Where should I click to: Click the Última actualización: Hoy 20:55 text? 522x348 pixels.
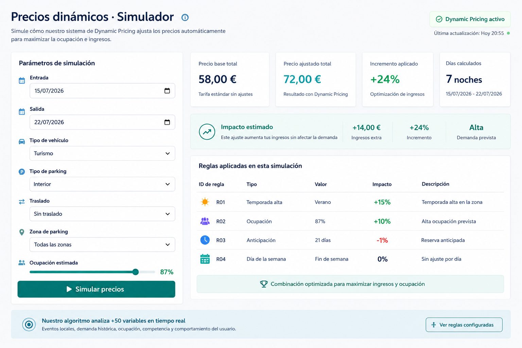pos(469,33)
